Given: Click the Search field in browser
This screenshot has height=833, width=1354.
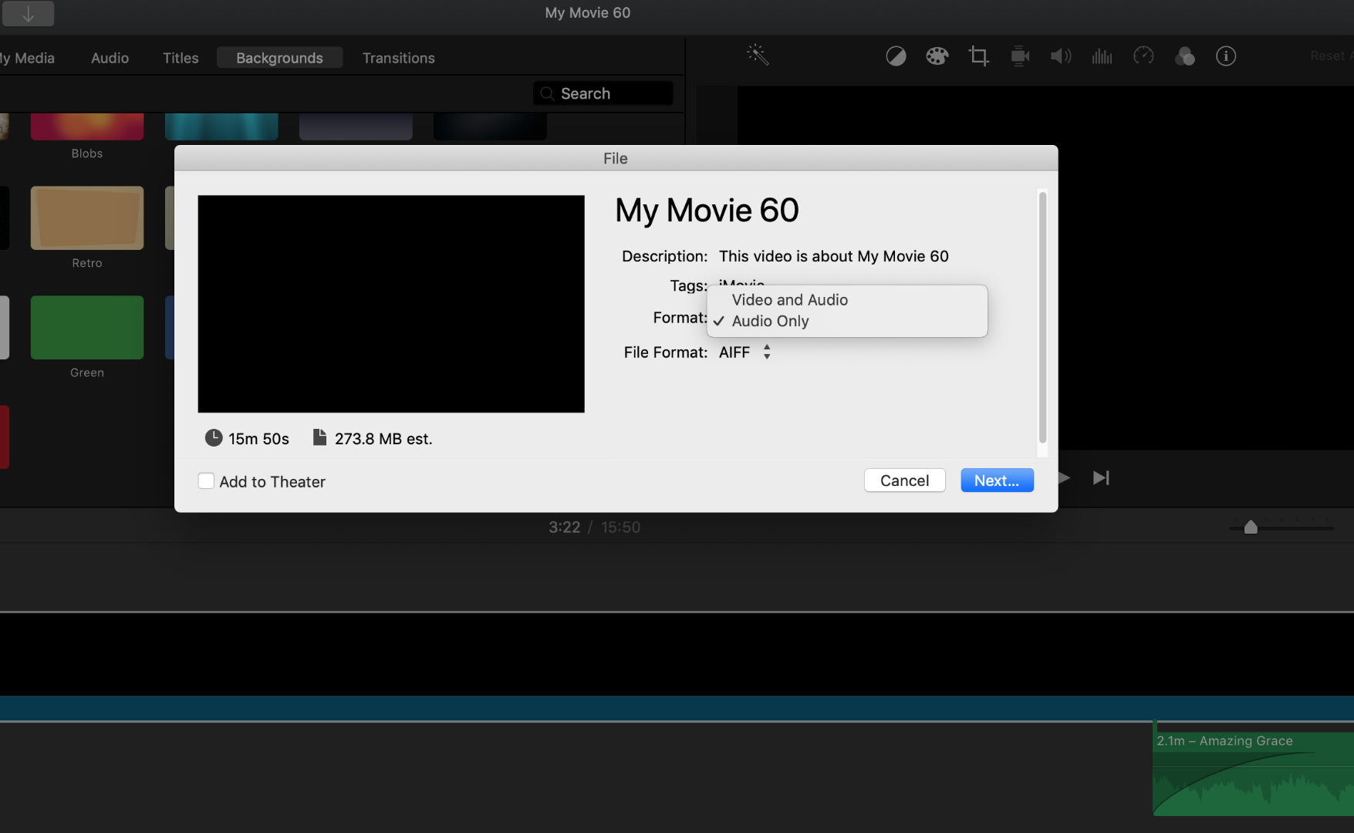Looking at the screenshot, I should pos(603,93).
